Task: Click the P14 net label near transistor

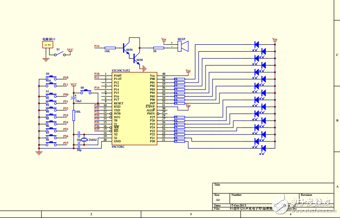Action: tap(97, 46)
